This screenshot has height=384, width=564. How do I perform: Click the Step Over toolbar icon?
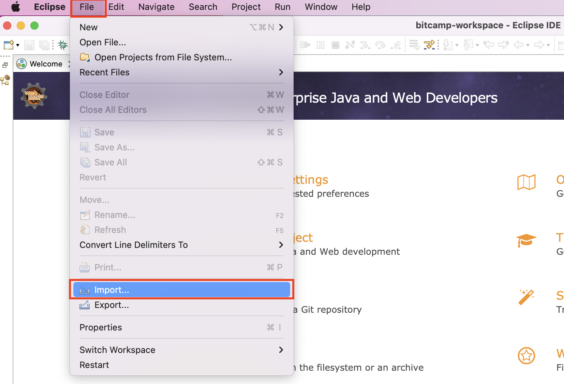pos(380,45)
